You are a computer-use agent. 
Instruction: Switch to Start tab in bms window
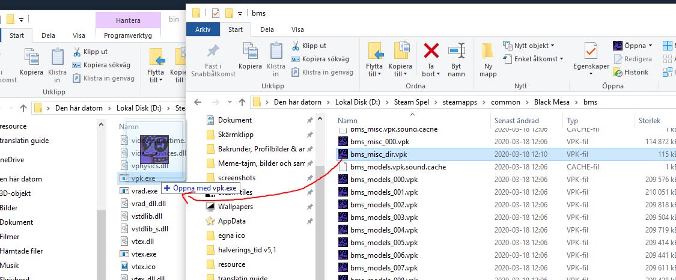pyautogui.click(x=236, y=29)
